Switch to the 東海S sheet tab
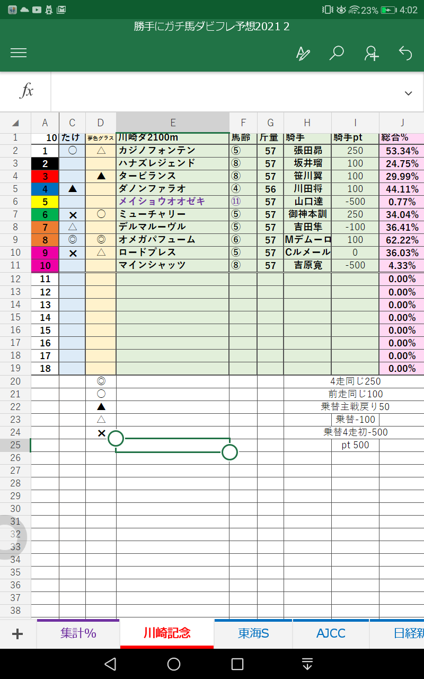Screen dimensions: 424x679 coord(253,633)
